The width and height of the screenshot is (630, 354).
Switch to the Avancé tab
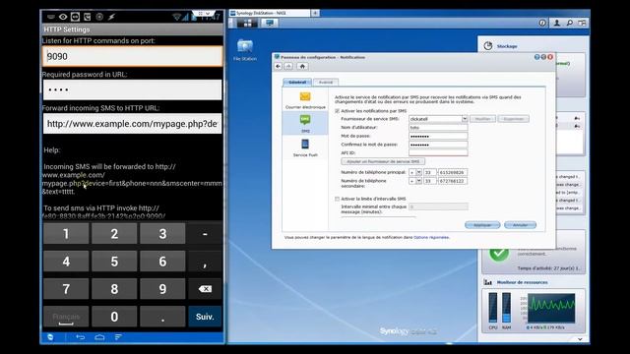326,83
